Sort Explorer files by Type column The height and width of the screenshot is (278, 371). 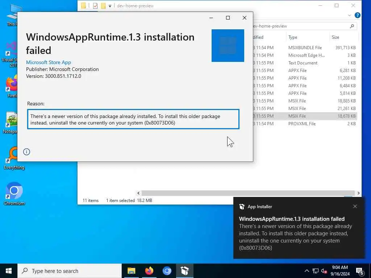pyautogui.click(x=307, y=37)
